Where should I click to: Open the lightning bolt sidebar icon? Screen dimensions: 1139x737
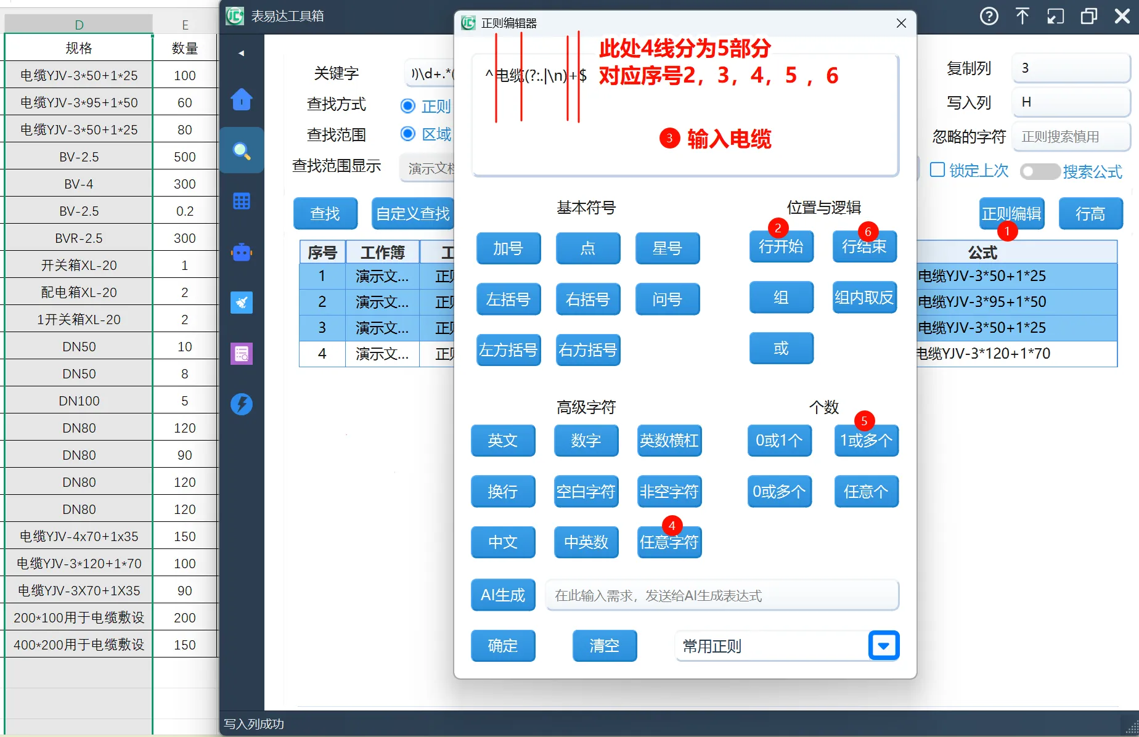click(242, 404)
